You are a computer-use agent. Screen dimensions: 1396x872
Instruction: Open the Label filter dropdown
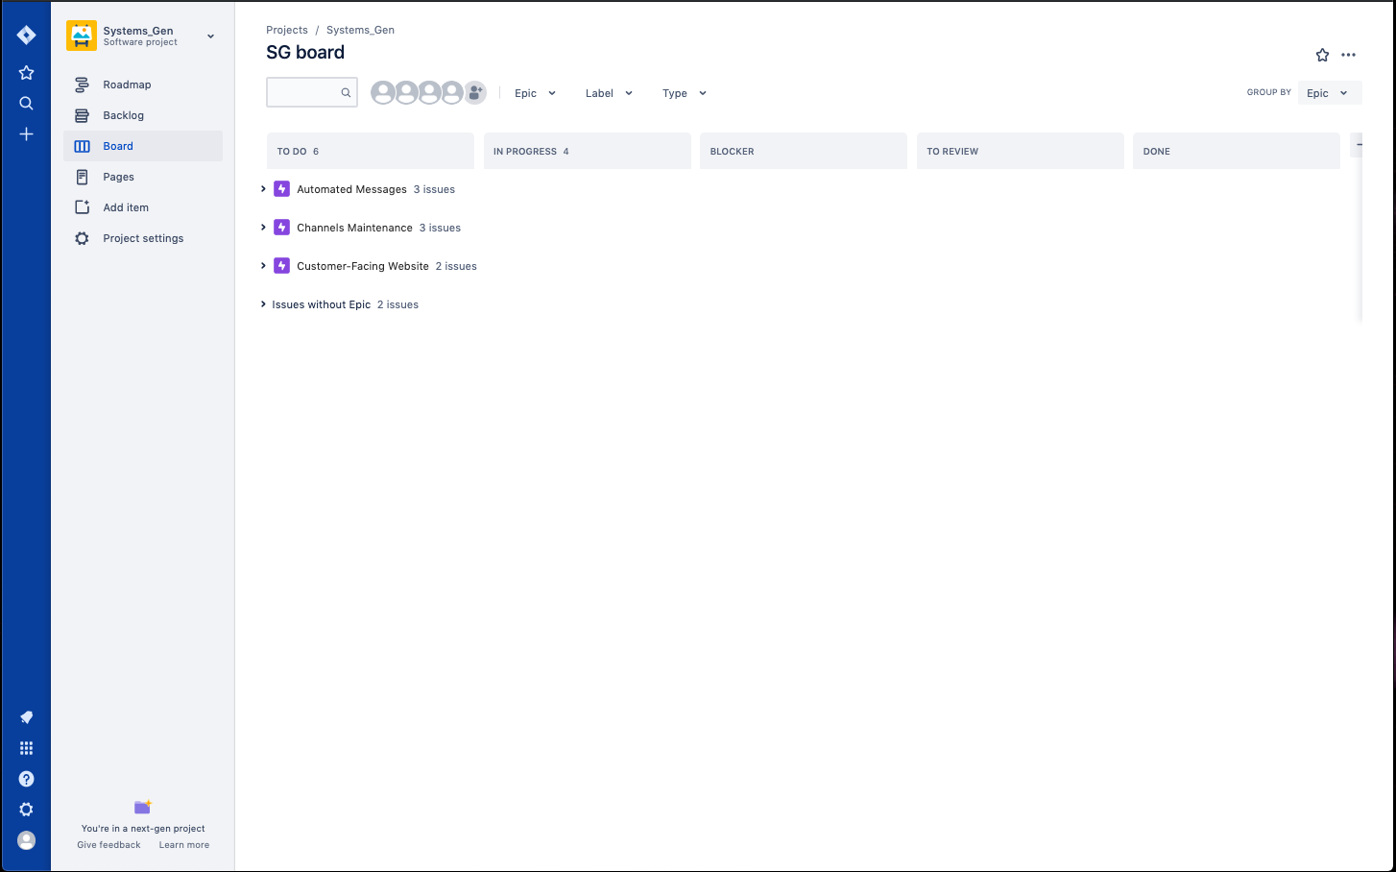[610, 93]
